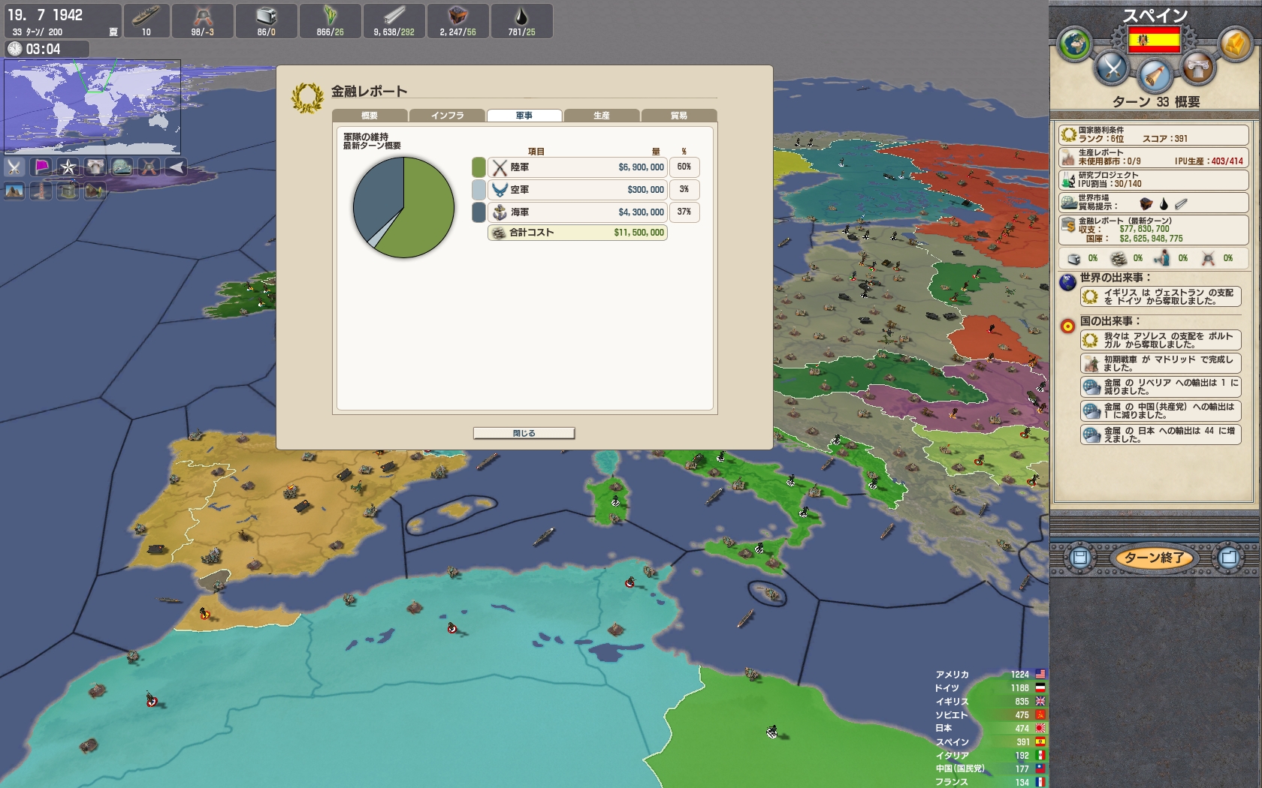The height and width of the screenshot is (788, 1262).
Task: Click the 合計コスト total row
Action: pyautogui.click(x=578, y=233)
